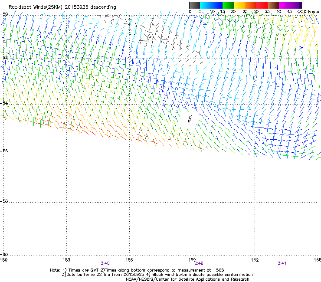
Task: Click the '159' longitude label
Action: click(192, 260)
